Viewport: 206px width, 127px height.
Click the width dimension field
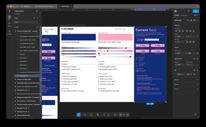pyautogui.click(x=180, y=53)
